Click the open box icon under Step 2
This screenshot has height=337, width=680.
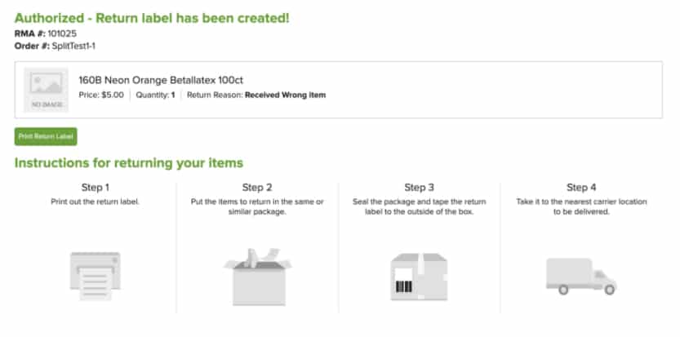[258, 277]
